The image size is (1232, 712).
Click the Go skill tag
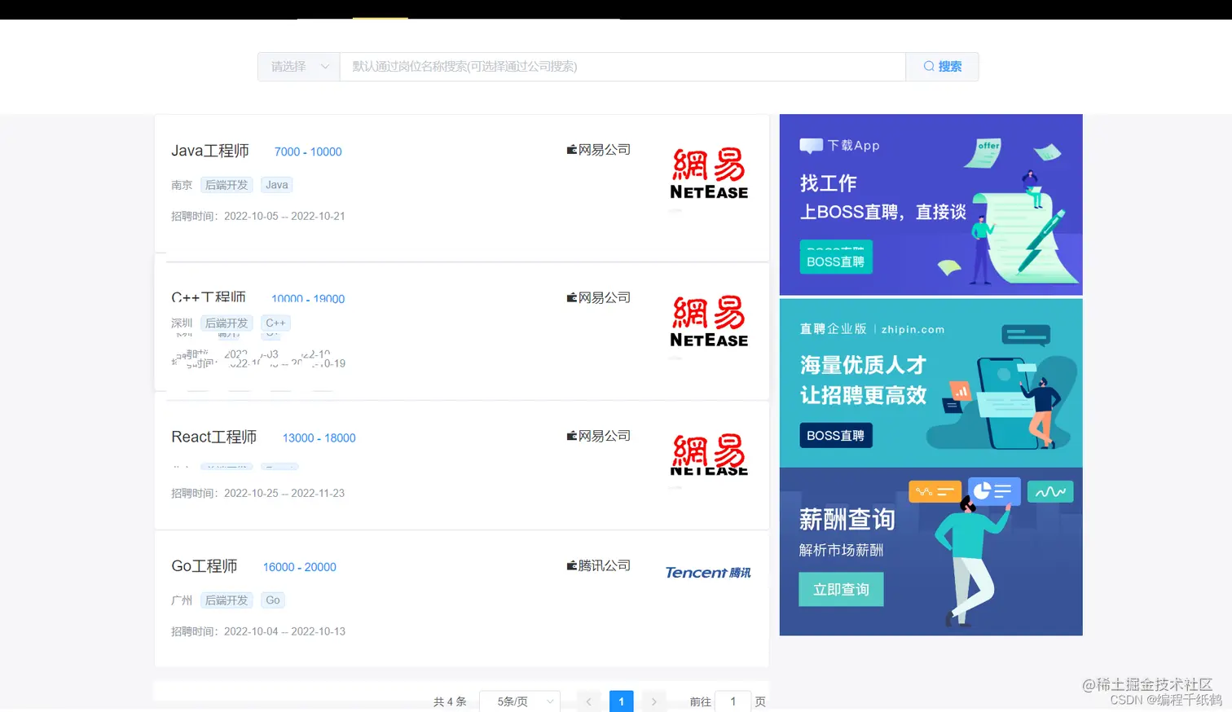(x=273, y=600)
